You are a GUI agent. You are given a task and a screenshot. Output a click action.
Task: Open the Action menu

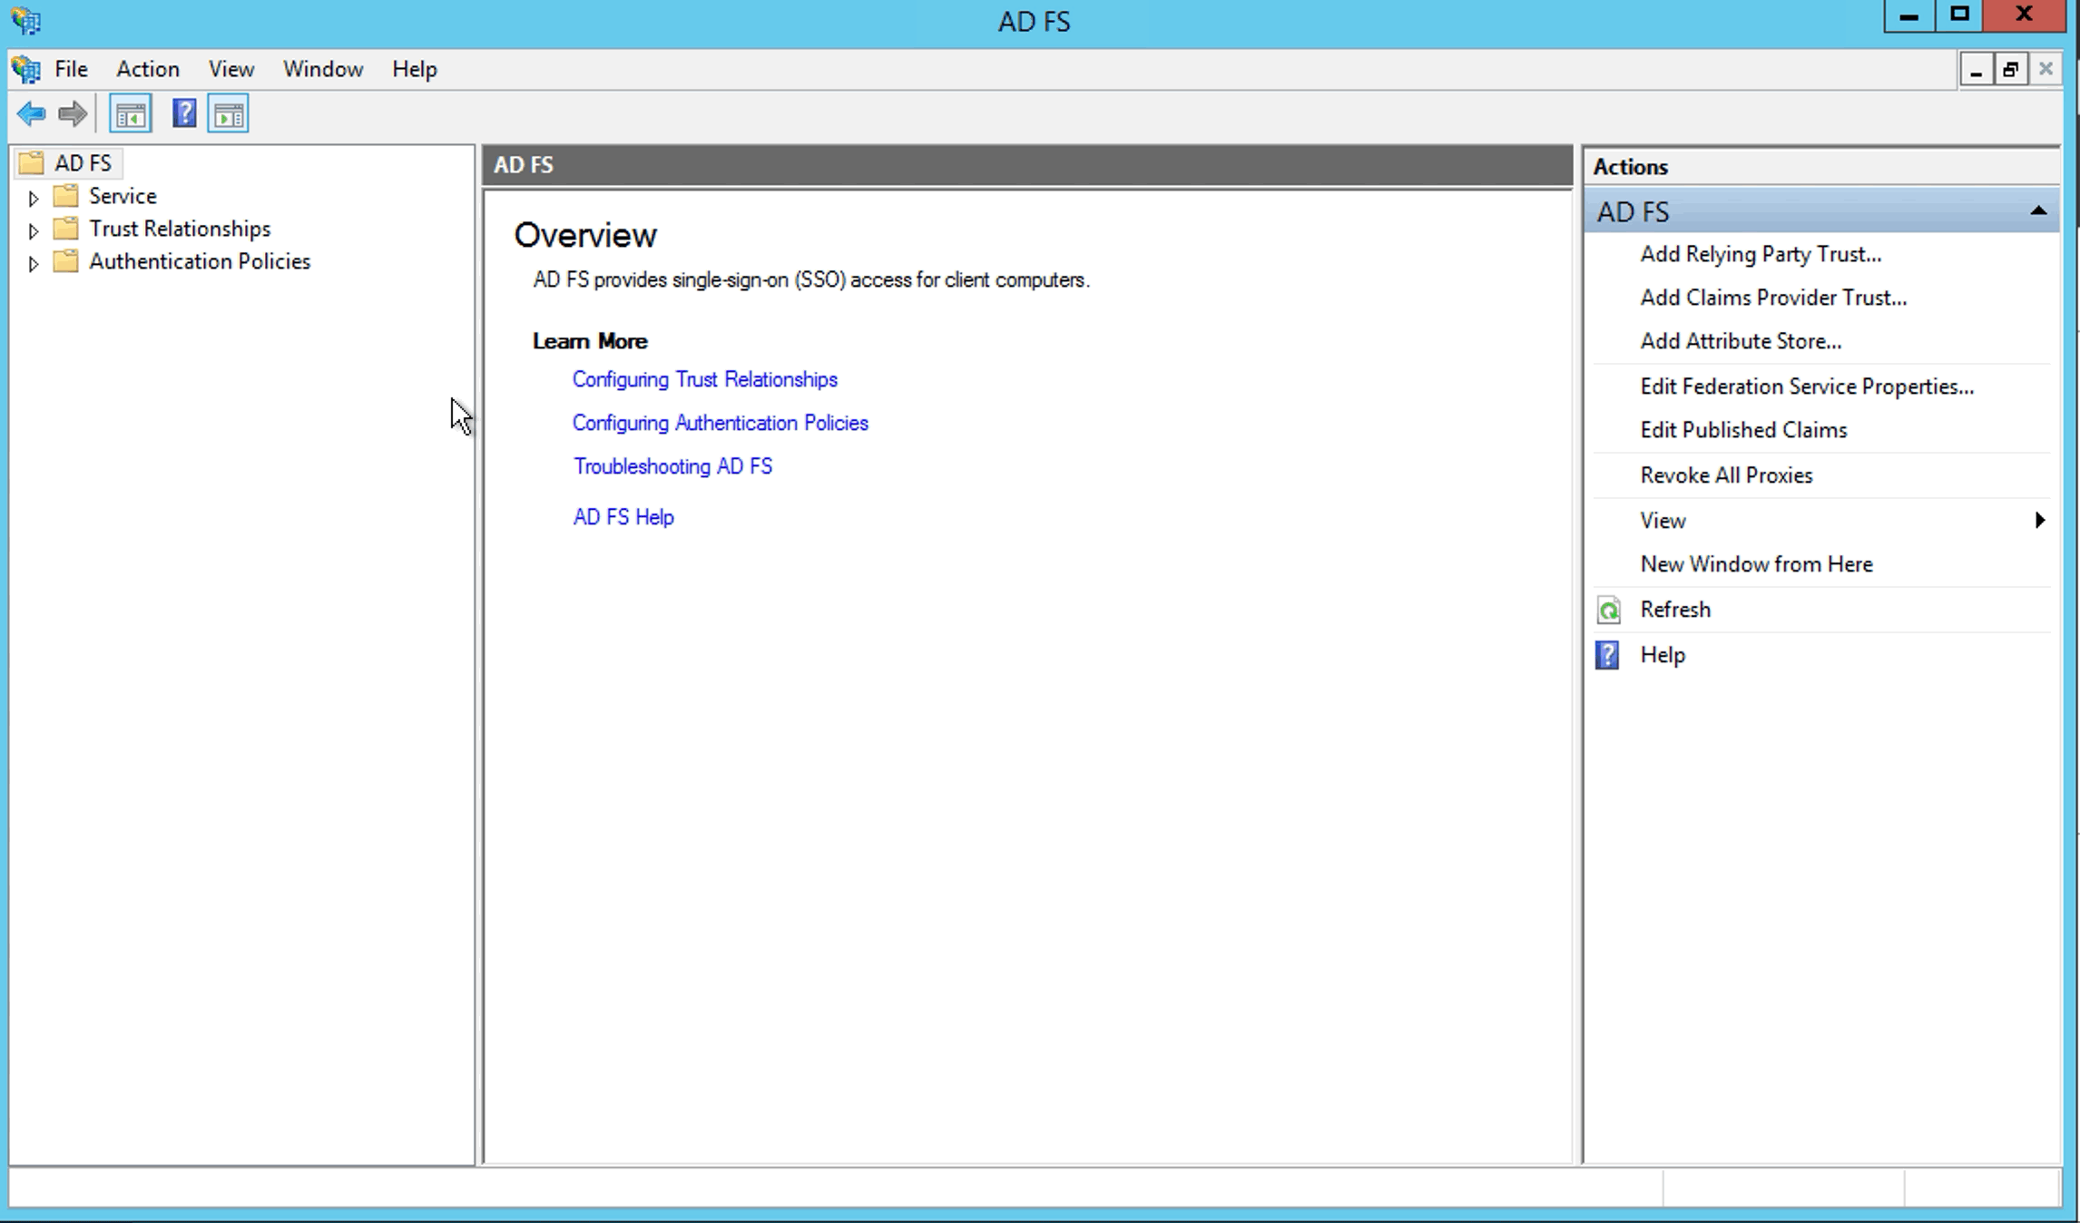[147, 69]
